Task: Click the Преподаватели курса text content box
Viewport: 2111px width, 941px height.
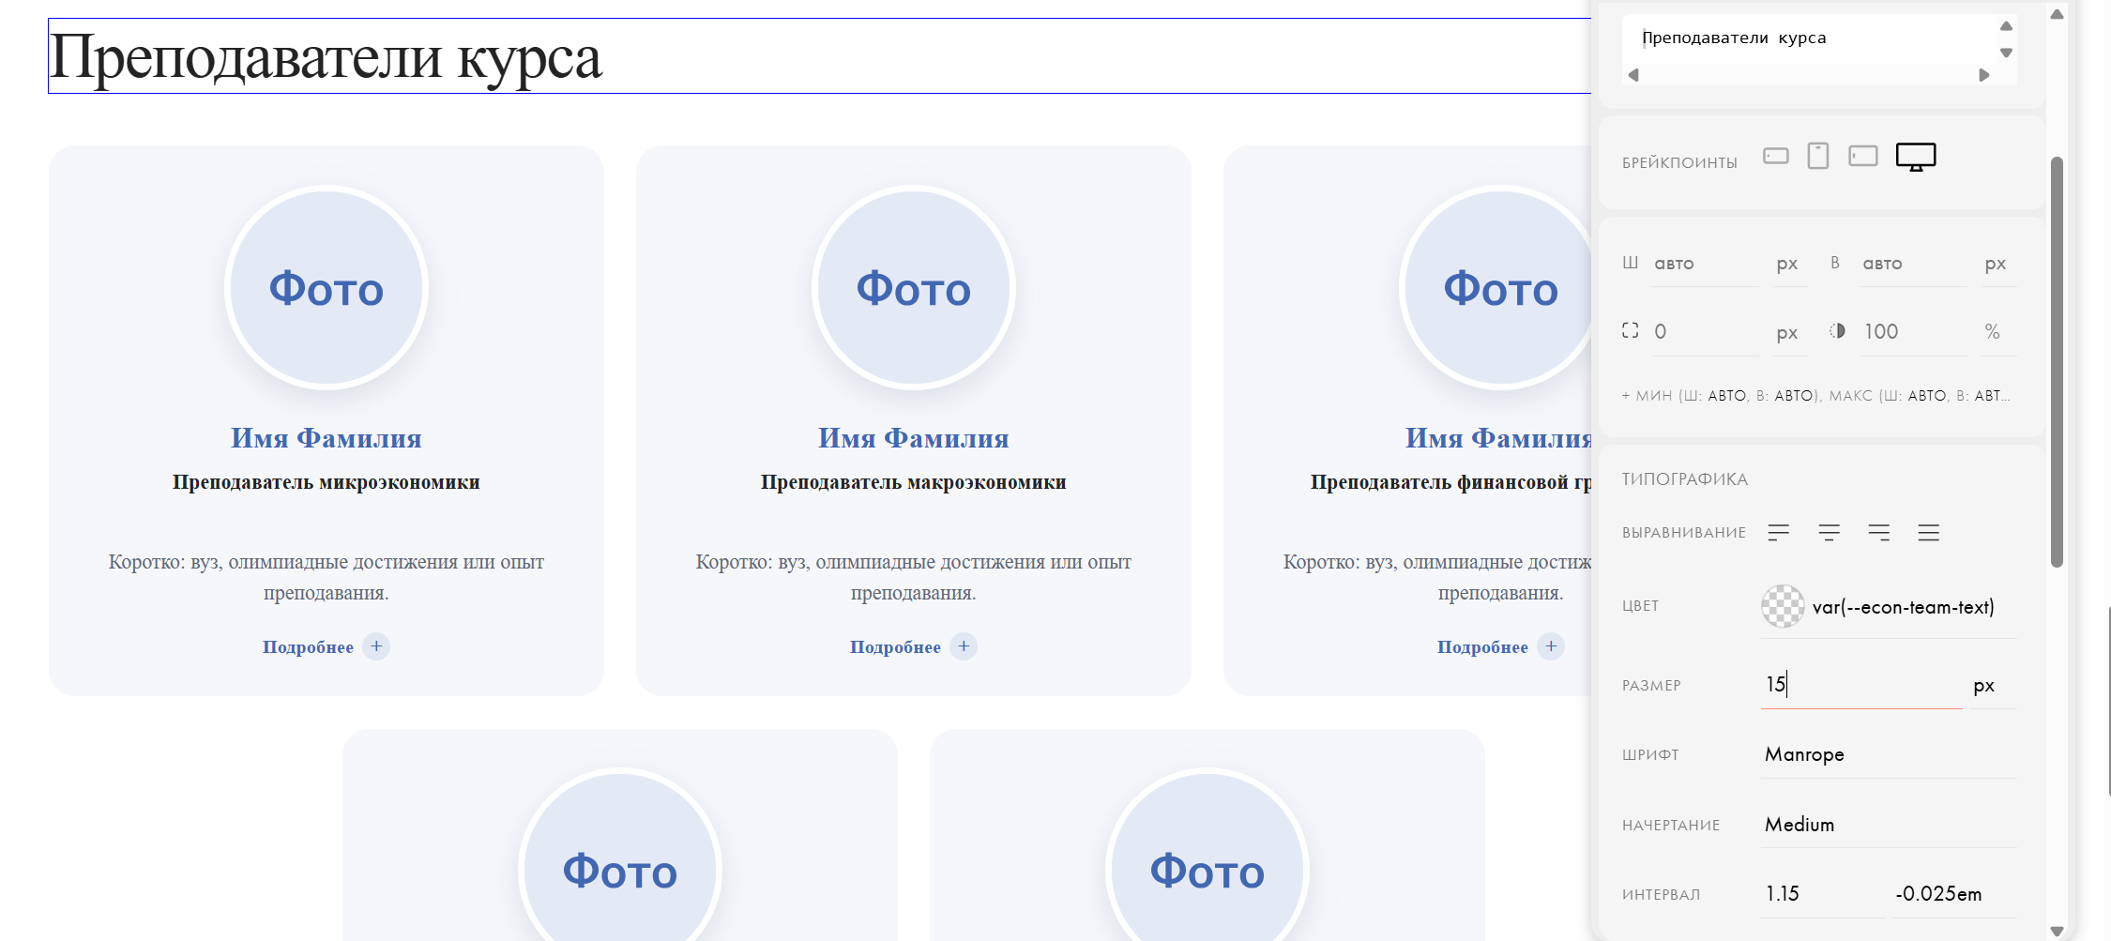Action: pyautogui.click(x=1811, y=38)
